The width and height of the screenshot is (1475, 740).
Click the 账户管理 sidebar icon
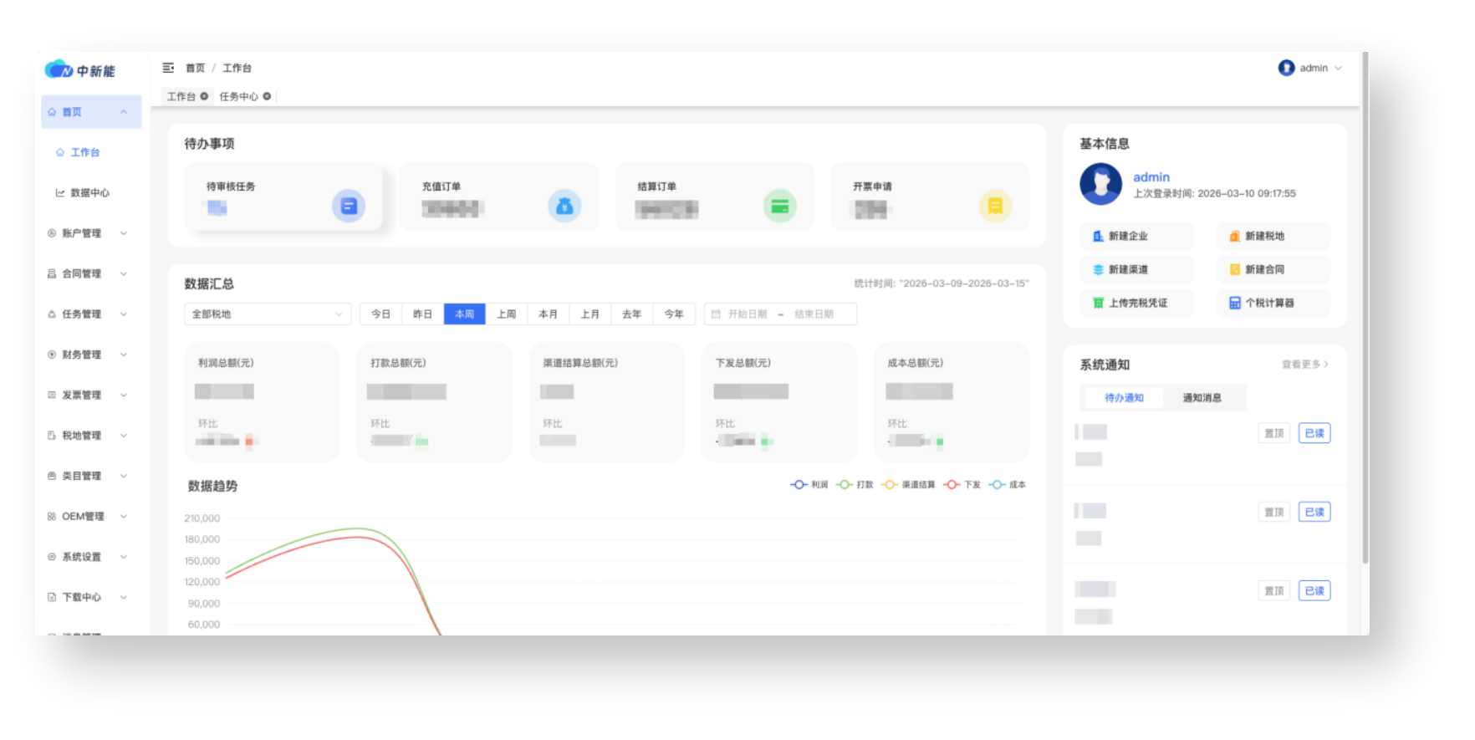click(x=52, y=233)
